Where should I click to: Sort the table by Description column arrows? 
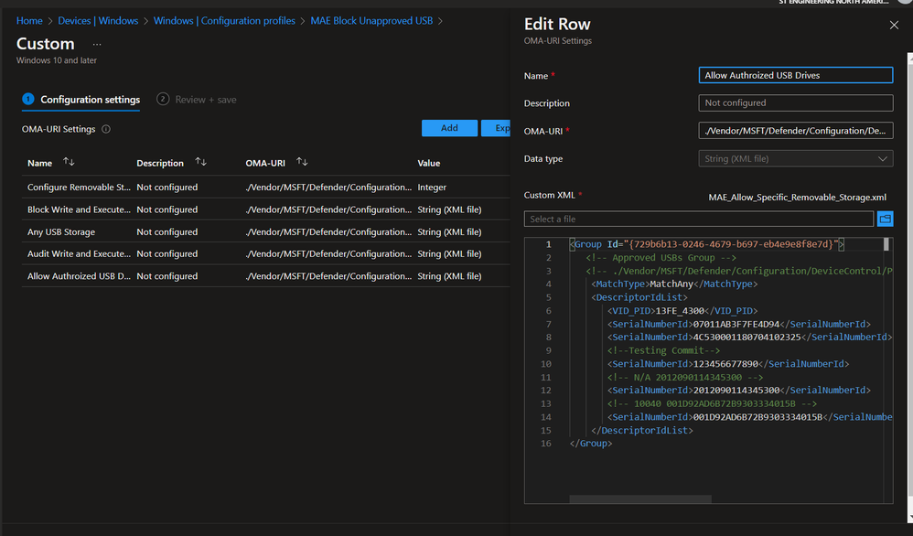(x=201, y=163)
